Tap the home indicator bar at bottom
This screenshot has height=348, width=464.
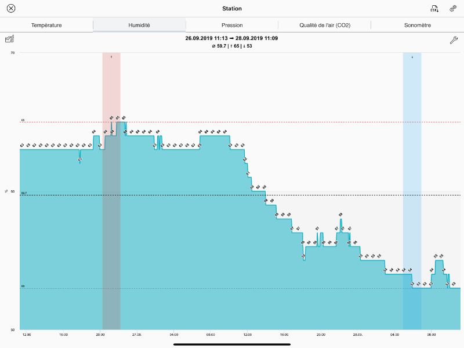point(232,344)
